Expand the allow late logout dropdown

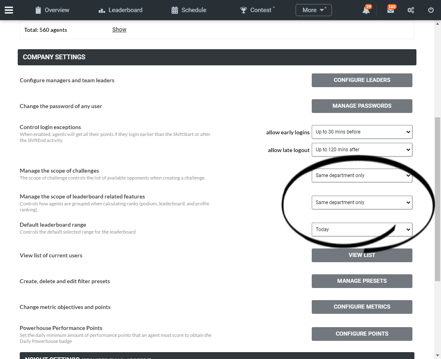point(362,150)
